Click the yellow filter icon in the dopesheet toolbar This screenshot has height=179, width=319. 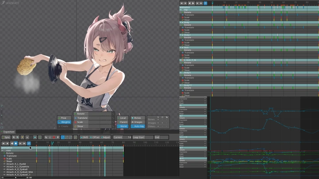point(23,137)
